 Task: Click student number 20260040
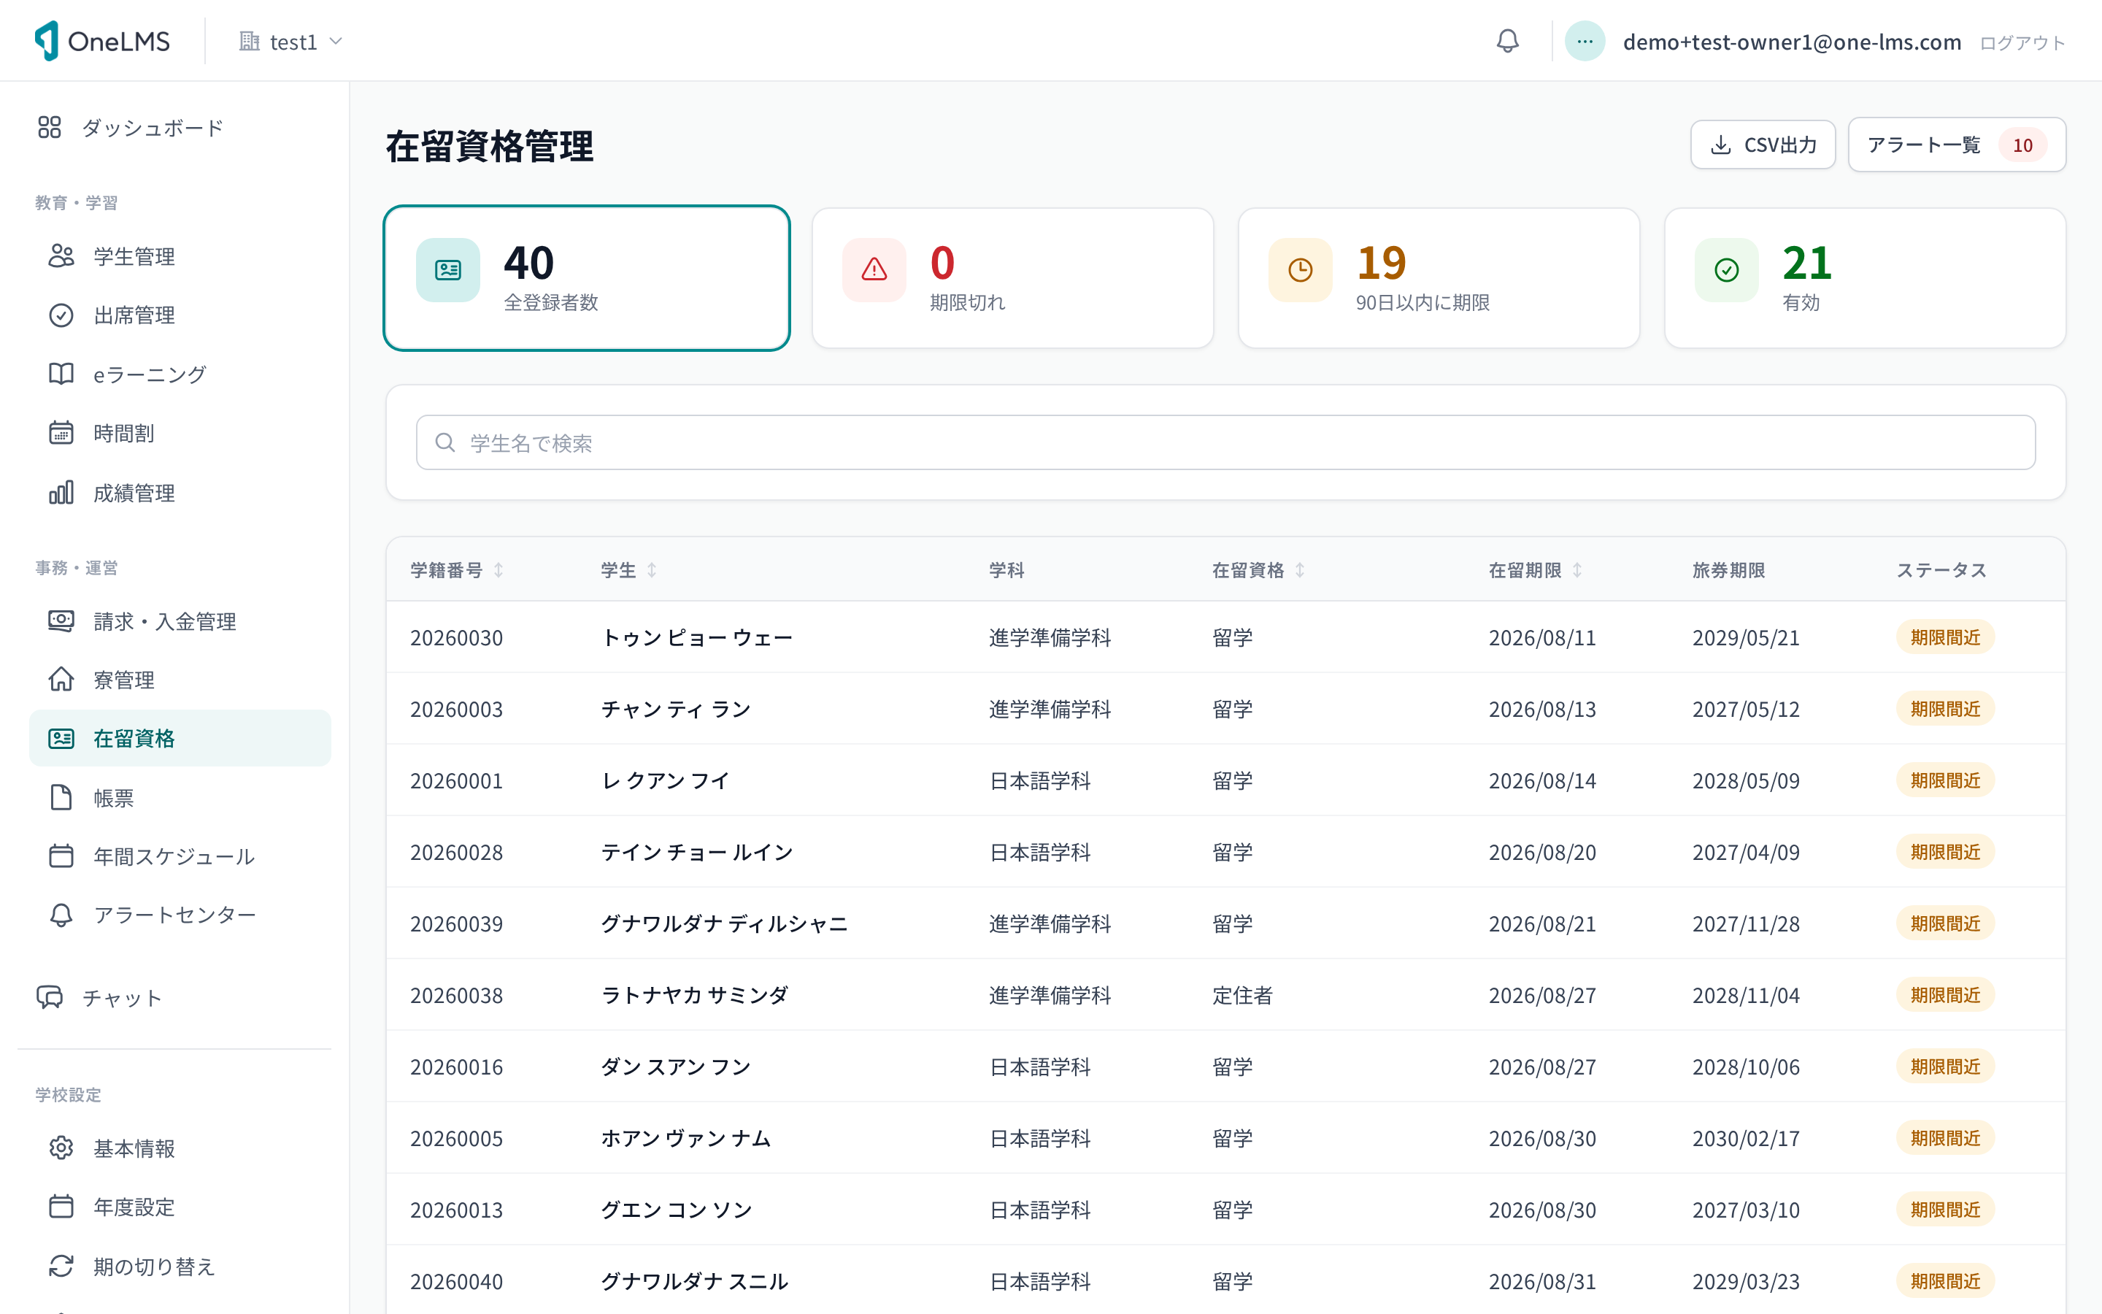(456, 1281)
